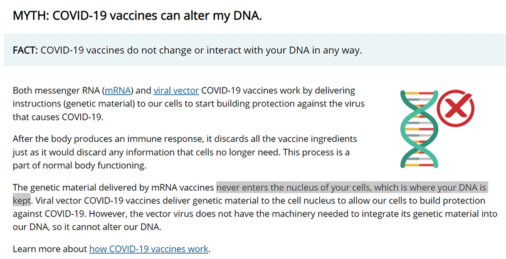
Task: Click the highlighted word 'kept'
Action: pos(22,200)
